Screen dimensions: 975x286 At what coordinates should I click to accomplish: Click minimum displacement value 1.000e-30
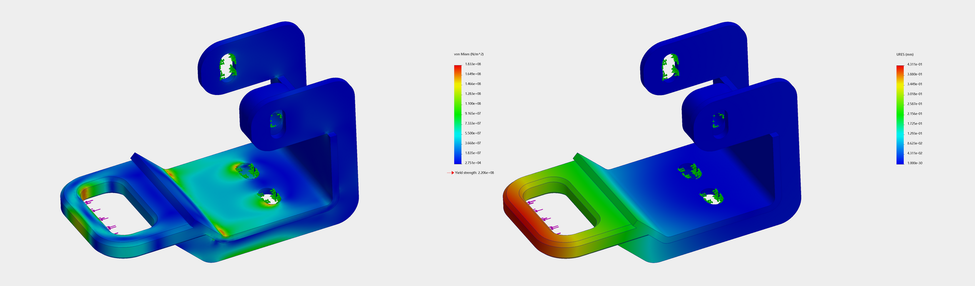(x=915, y=163)
